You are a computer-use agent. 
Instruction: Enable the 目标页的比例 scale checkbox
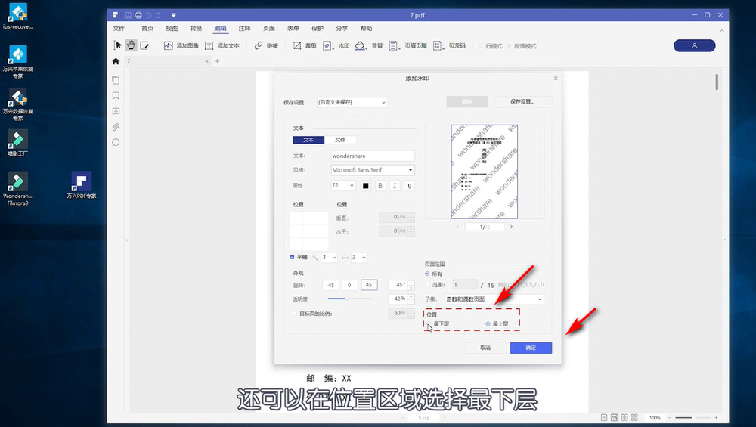pos(295,314)
